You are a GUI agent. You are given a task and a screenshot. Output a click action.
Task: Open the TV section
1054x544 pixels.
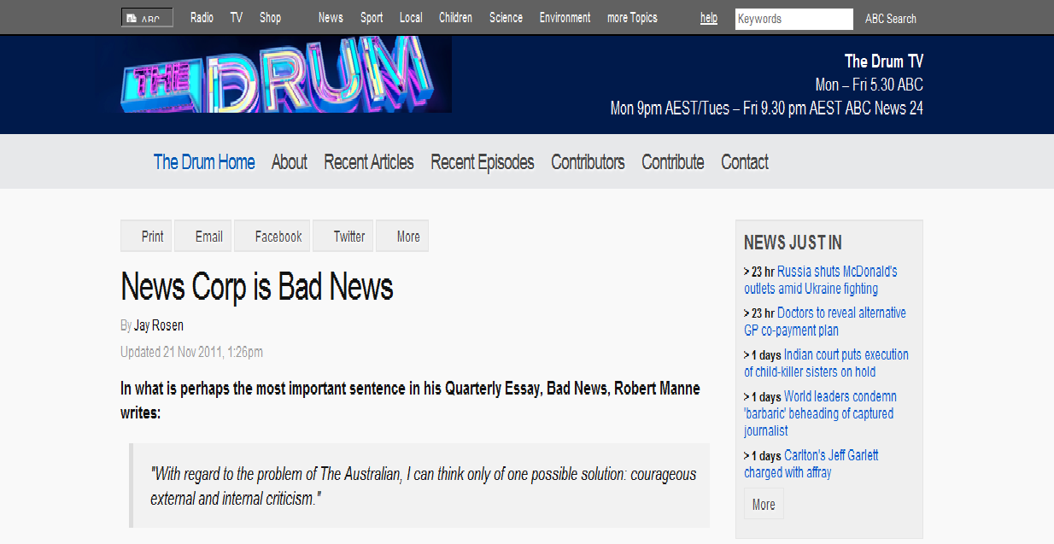[x=236, y=17]
